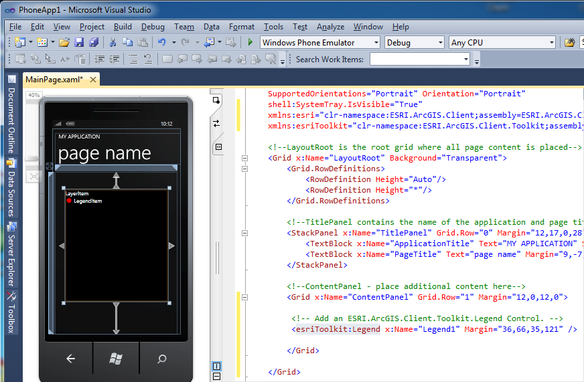Open the Edit menu
Image resolution: width=584 pixels, height=382 pixels.
[38, 27]
